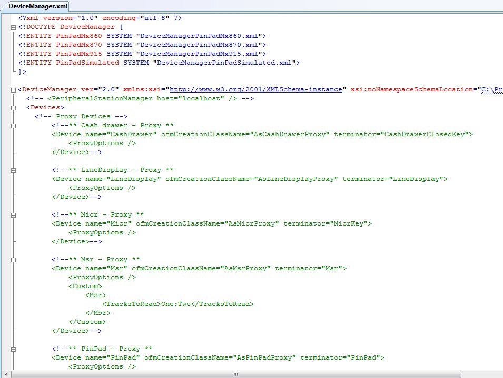Collapse the Msr Proxy comment block

tap(13, 260)
